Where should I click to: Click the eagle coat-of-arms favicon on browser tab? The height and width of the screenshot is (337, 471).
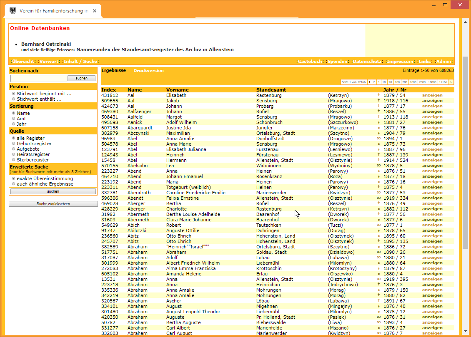[12, 10]
